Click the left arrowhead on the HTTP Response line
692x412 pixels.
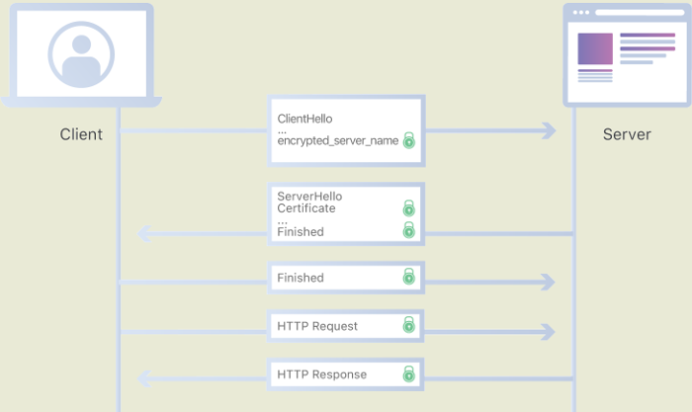point(144,377)
